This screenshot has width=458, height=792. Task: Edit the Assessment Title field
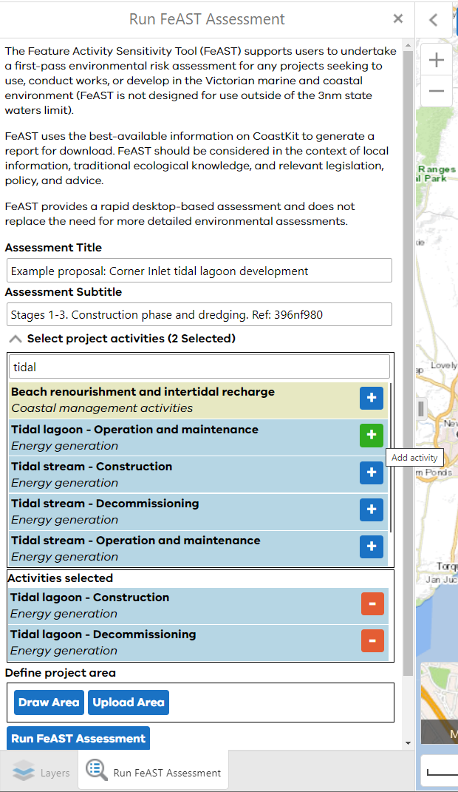click(199, 271)
